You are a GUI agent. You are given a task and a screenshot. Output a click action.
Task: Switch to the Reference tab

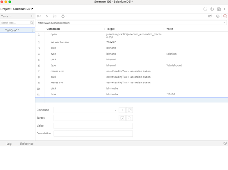27,144
